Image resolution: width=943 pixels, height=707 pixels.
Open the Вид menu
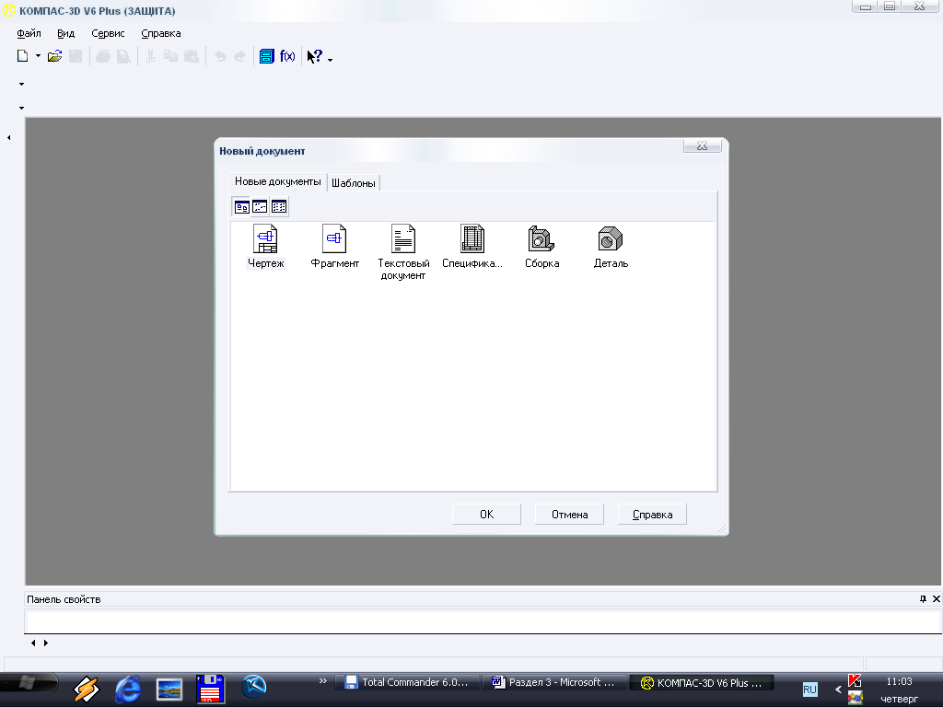tap(65, 34)
